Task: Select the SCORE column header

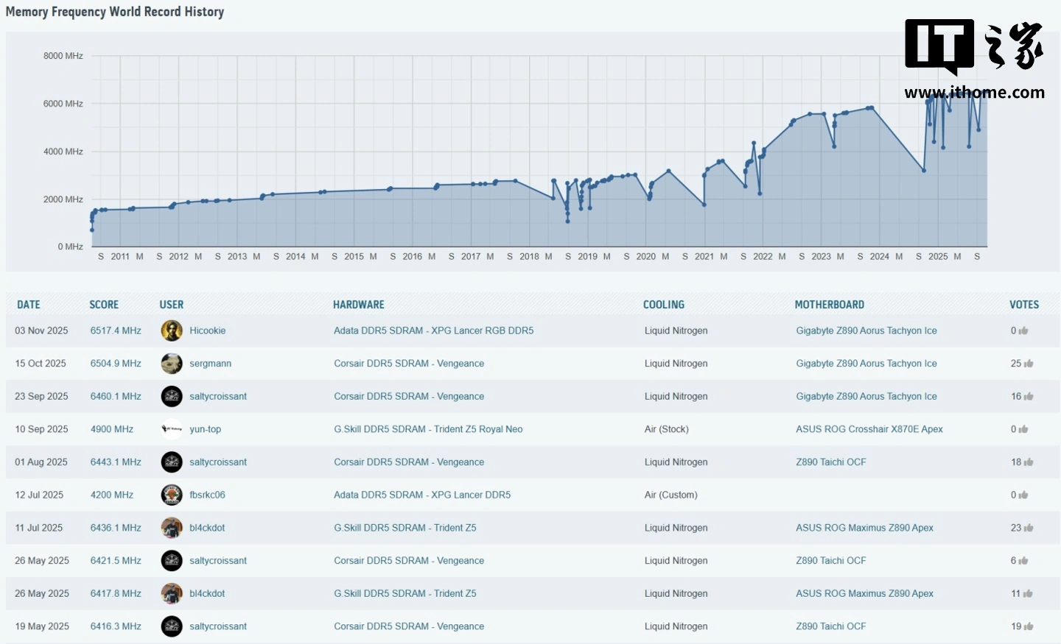Action: coord(104,305)
